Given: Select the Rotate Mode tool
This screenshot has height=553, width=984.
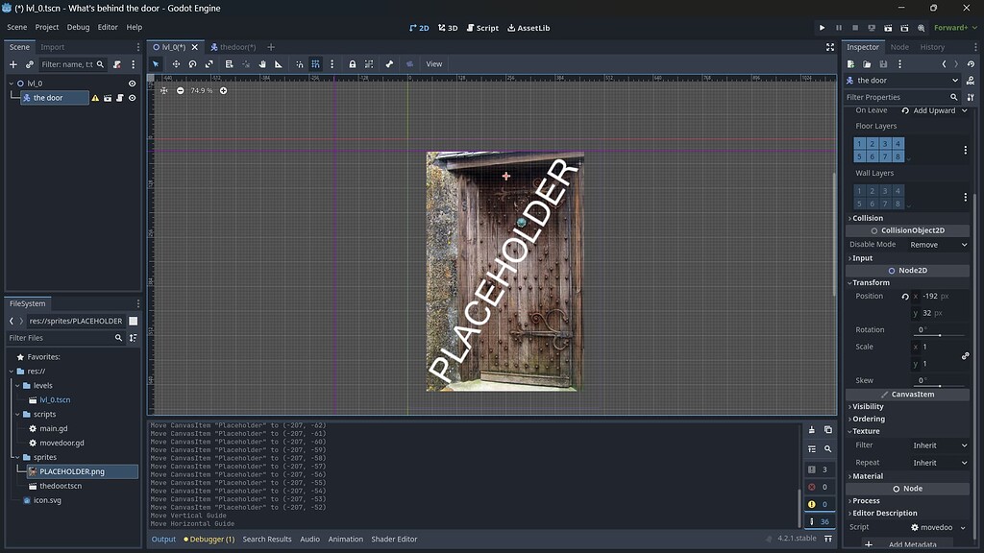Looking at the screenshot, I should point(192,63).
